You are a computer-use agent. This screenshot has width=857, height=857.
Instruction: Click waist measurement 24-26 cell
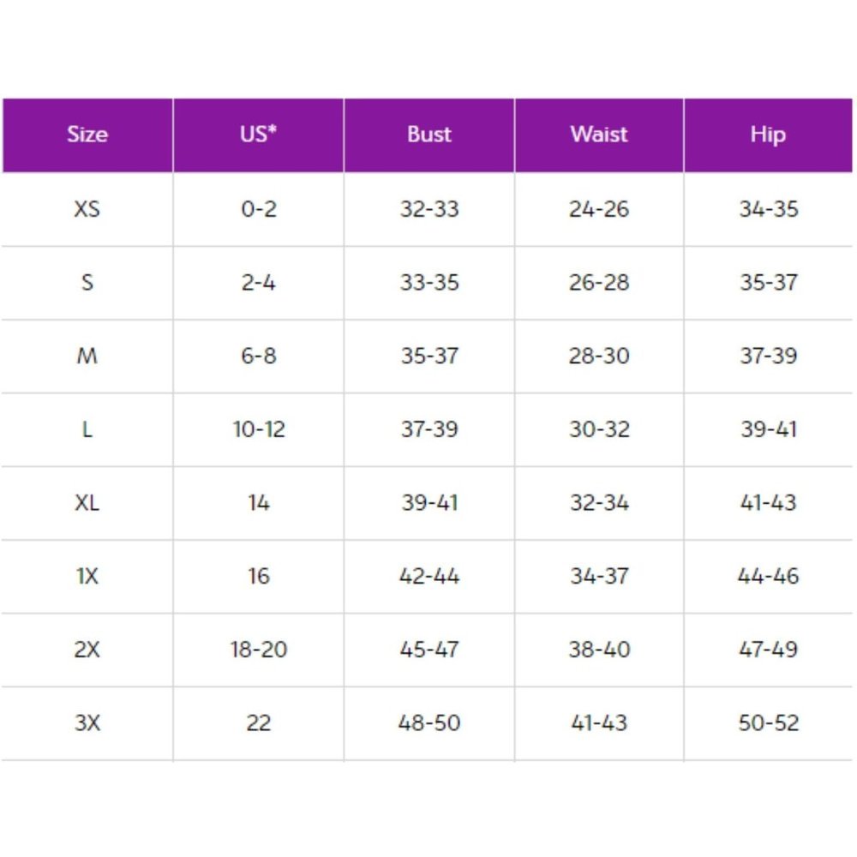[599, 209]
